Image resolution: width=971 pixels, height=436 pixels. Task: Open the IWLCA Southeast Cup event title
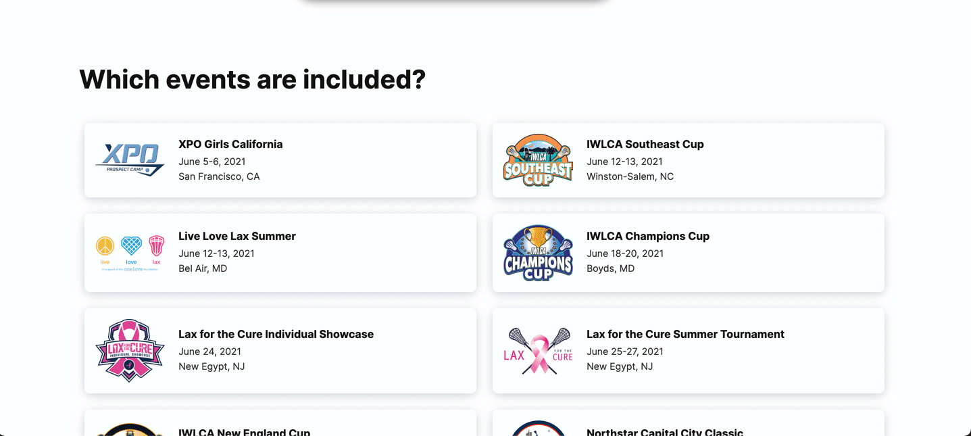pos(645,144)
